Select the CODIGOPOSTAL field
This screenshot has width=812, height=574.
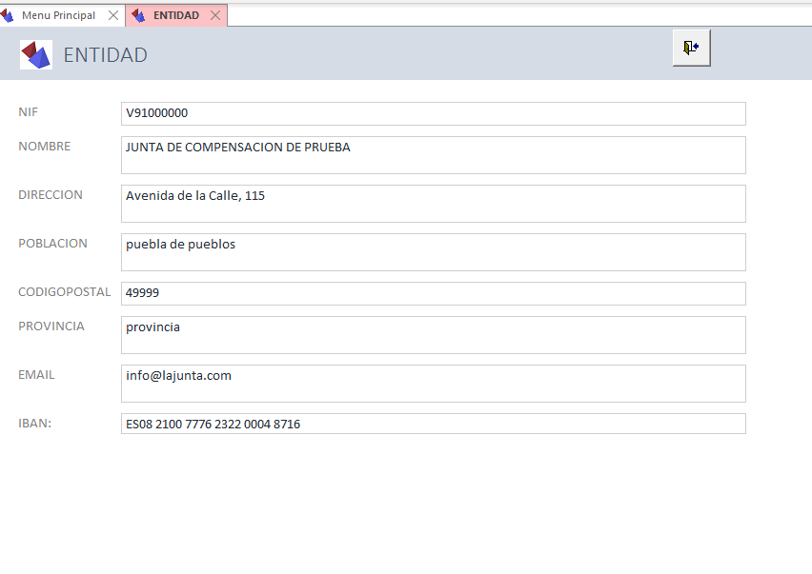pyautogui.click(x=433, y=293)
